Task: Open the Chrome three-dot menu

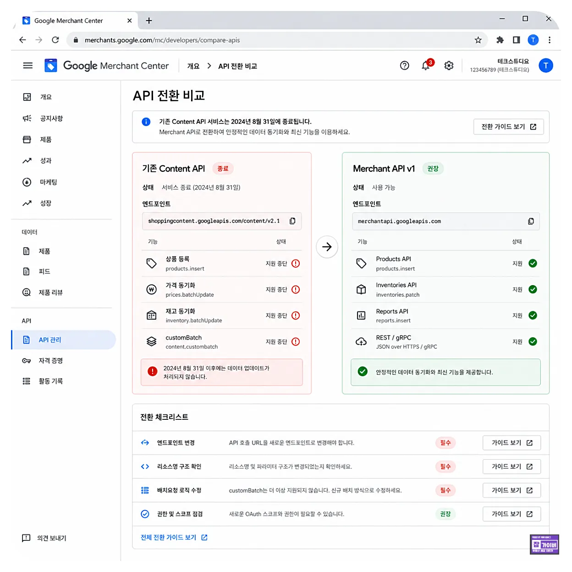Action: click(550, 40)
